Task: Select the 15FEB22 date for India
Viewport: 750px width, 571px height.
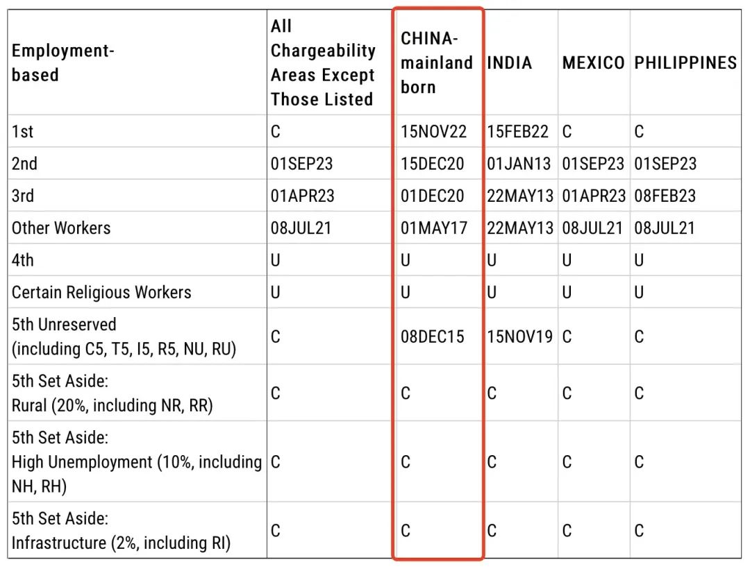Action: click(x=517, y=131)
